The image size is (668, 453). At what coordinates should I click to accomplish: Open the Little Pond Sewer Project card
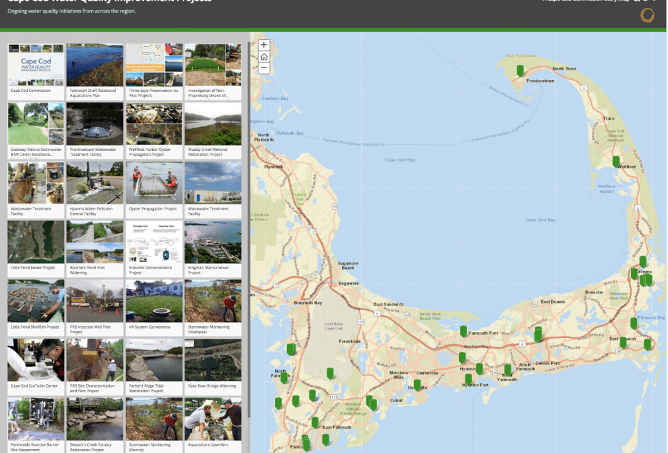36,249
